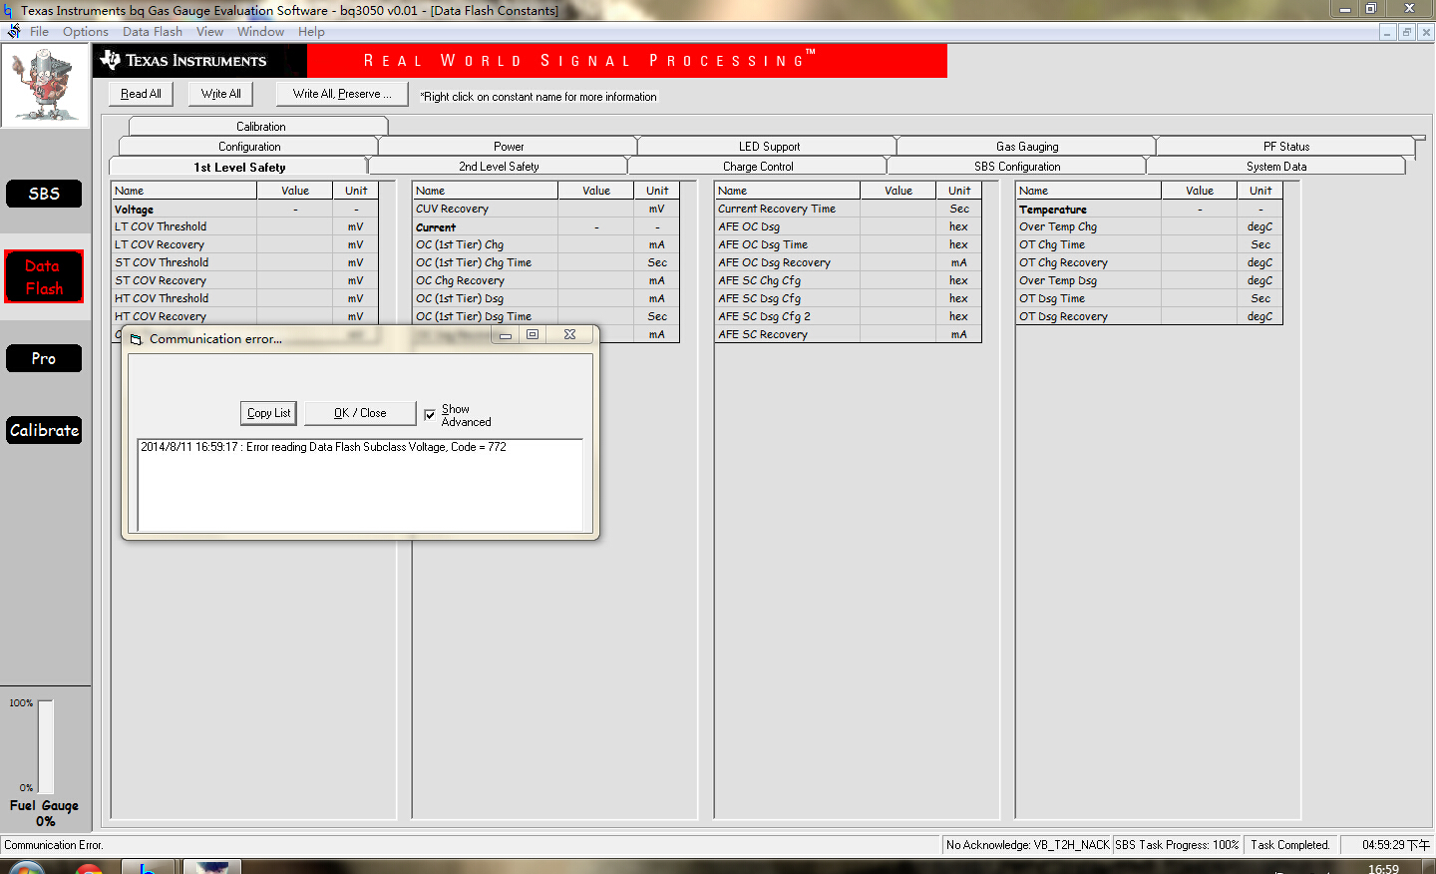The image size is (1436, 874).
Task: Click the Fuel Gauge level bar
Action: [x=46, y=746]
